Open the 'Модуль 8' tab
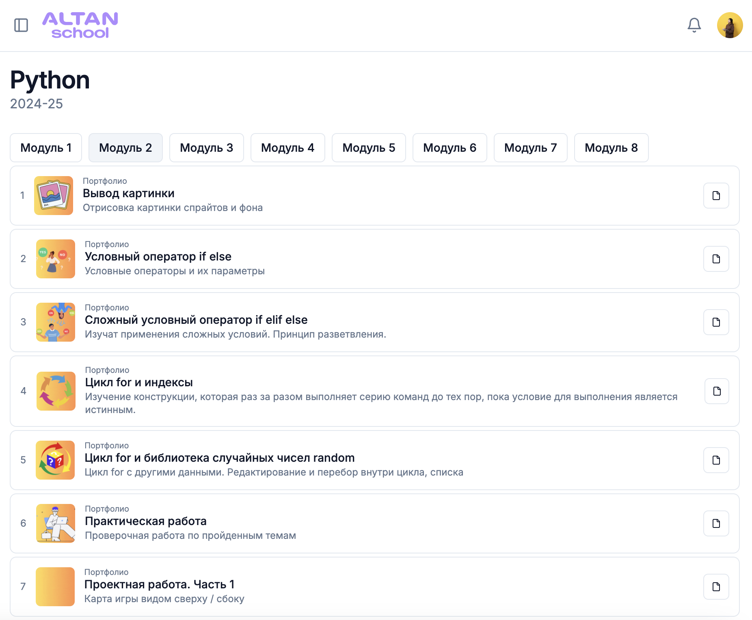752x620 pixels. (x=611, y=148)
